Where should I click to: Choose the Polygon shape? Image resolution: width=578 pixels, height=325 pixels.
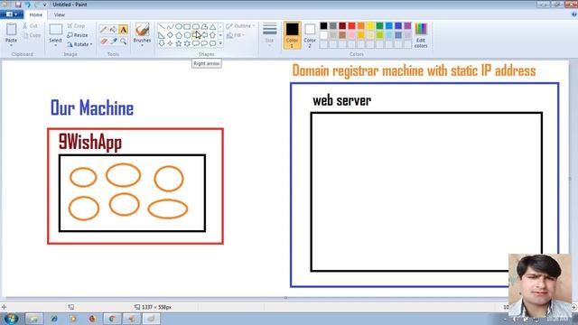[204, 26]
